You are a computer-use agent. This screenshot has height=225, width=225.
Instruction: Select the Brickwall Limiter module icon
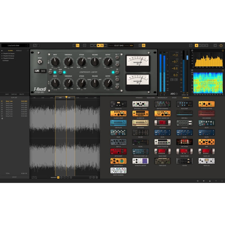coord(140,104)
